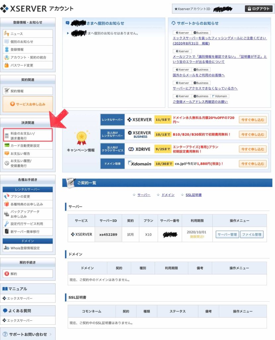Click the 2020/10/01 expiry date
The image size is (275, 340).
coord(196,232)
